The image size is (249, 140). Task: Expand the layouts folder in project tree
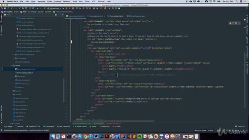(x=12, y=91)
